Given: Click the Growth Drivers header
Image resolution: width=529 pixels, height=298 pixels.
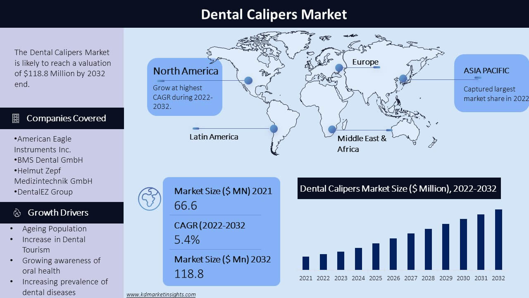Looking at the screenshot, I should 62,213.
